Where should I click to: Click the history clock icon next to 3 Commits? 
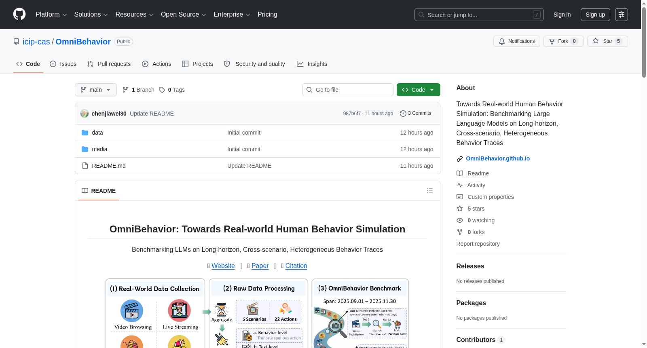tap(403, 114)
